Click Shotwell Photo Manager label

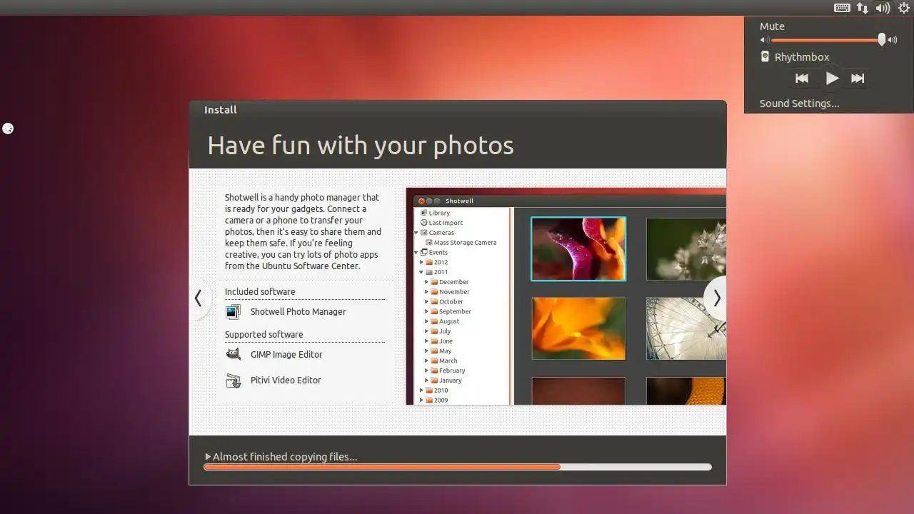[x=298, y=312]
